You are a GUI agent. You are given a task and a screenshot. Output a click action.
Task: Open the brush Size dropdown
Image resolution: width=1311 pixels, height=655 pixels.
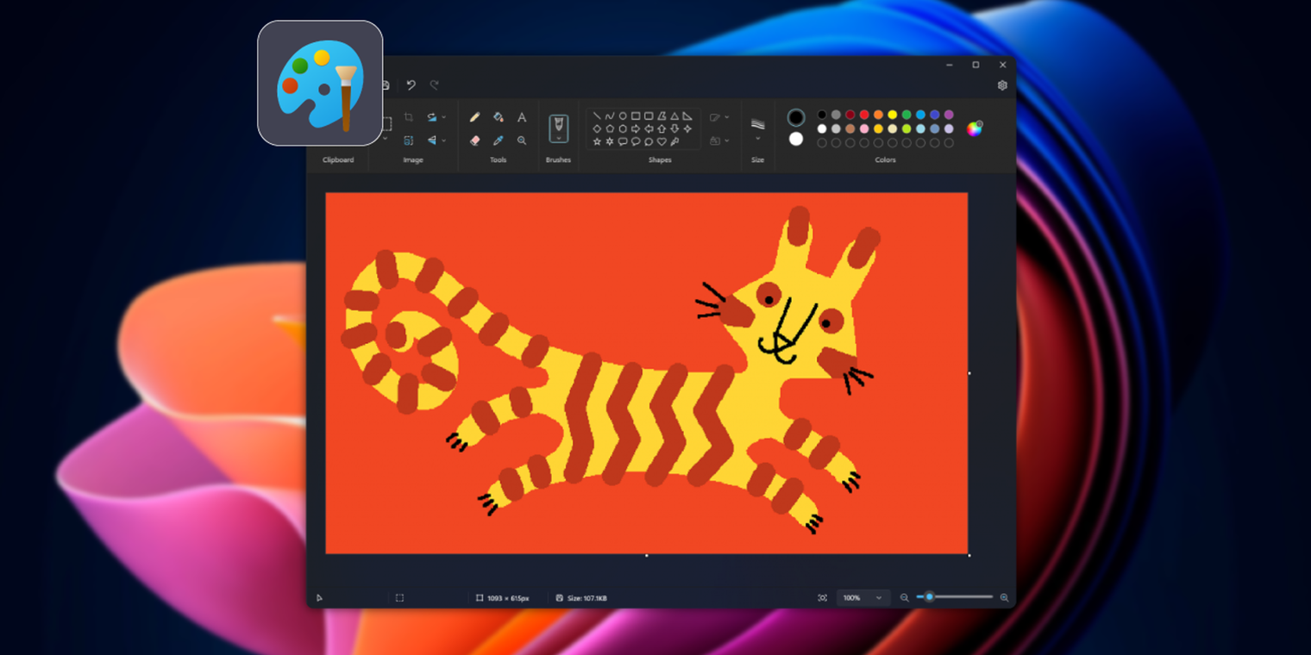click(x=757, y=129)
